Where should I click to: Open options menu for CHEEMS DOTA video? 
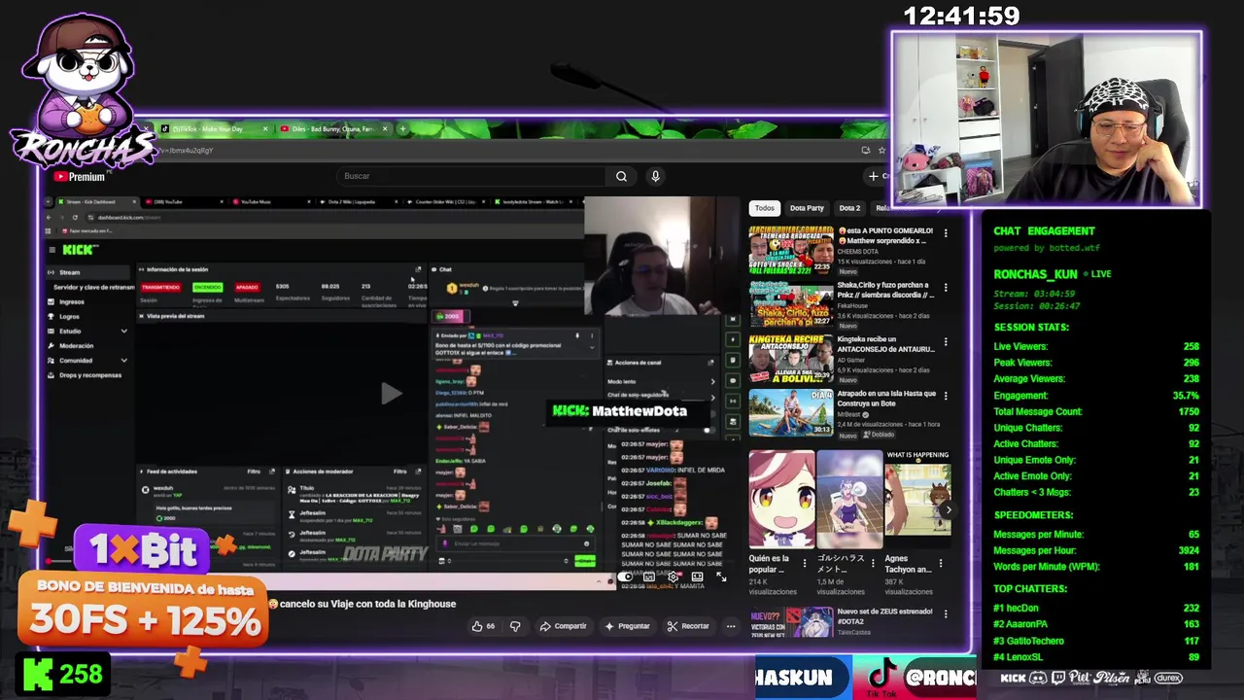click(x=946, y=233)
